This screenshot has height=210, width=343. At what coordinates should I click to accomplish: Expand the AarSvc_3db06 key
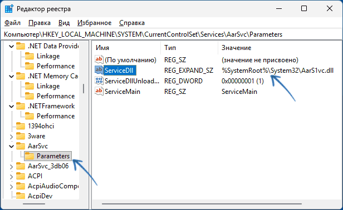click(x=11, y=167)
